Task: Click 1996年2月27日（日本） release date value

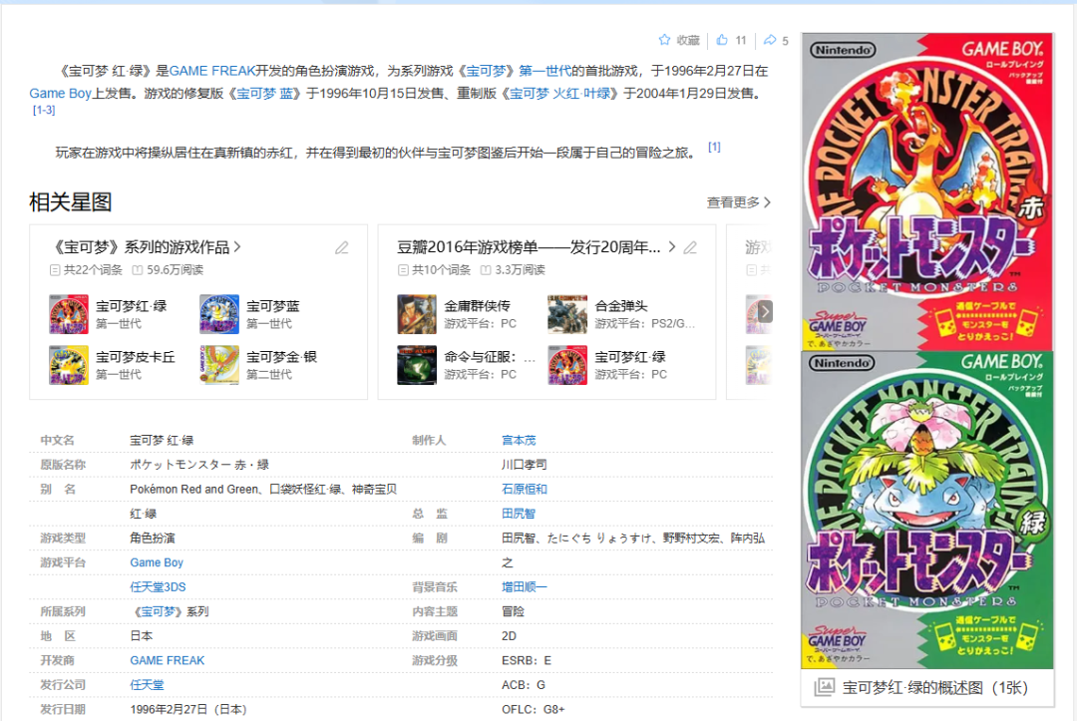Action: coord(188,709)
